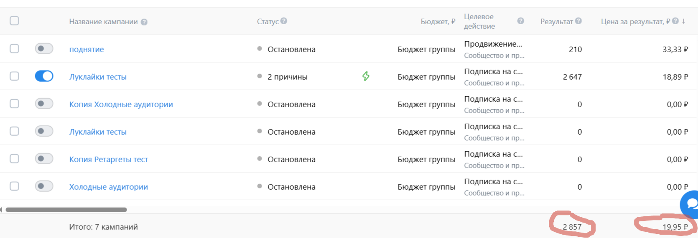Image resolution: width=698 pixels, height=238 pixels.
Task: Open the Холодные аудитории campaign link
Action: 109,187
